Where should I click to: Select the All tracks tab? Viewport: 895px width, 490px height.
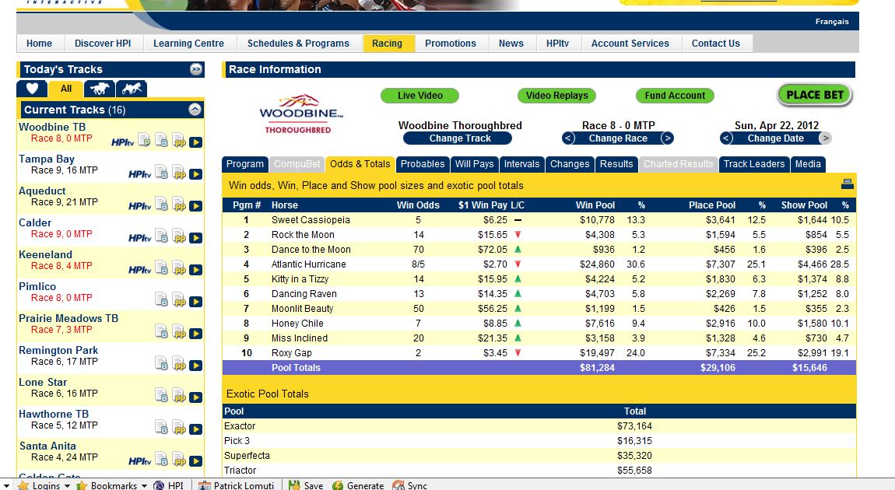coord(66,89)
